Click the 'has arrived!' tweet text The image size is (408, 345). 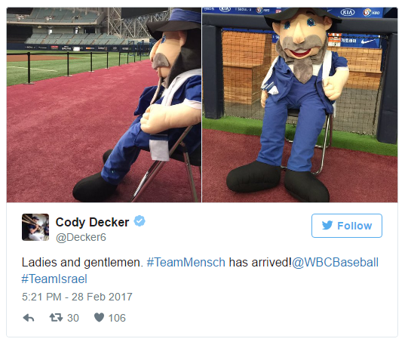(x=260, y=262)
